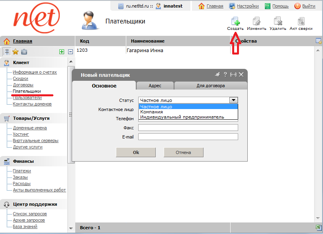Click the Отмена button
This screenshot has height=234, width=323.
coord(183,152)
